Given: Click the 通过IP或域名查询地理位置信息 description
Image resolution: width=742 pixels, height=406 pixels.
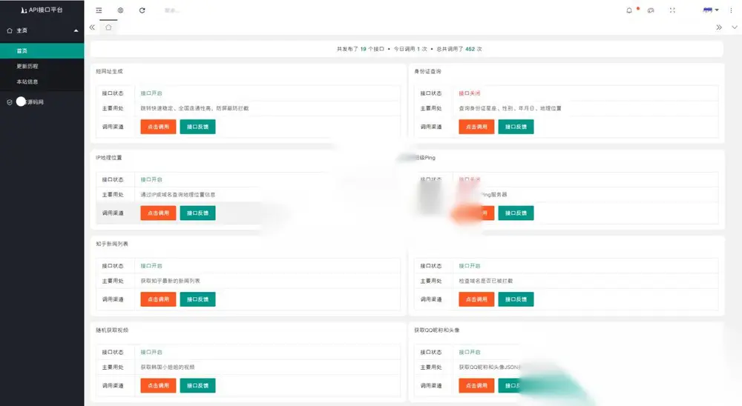Looking at the screenshot, I should click(x=178, y=194).
